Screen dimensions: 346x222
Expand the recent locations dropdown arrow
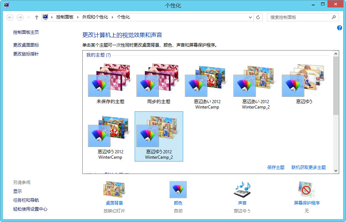pyautogui.click(x=29, y=17)
